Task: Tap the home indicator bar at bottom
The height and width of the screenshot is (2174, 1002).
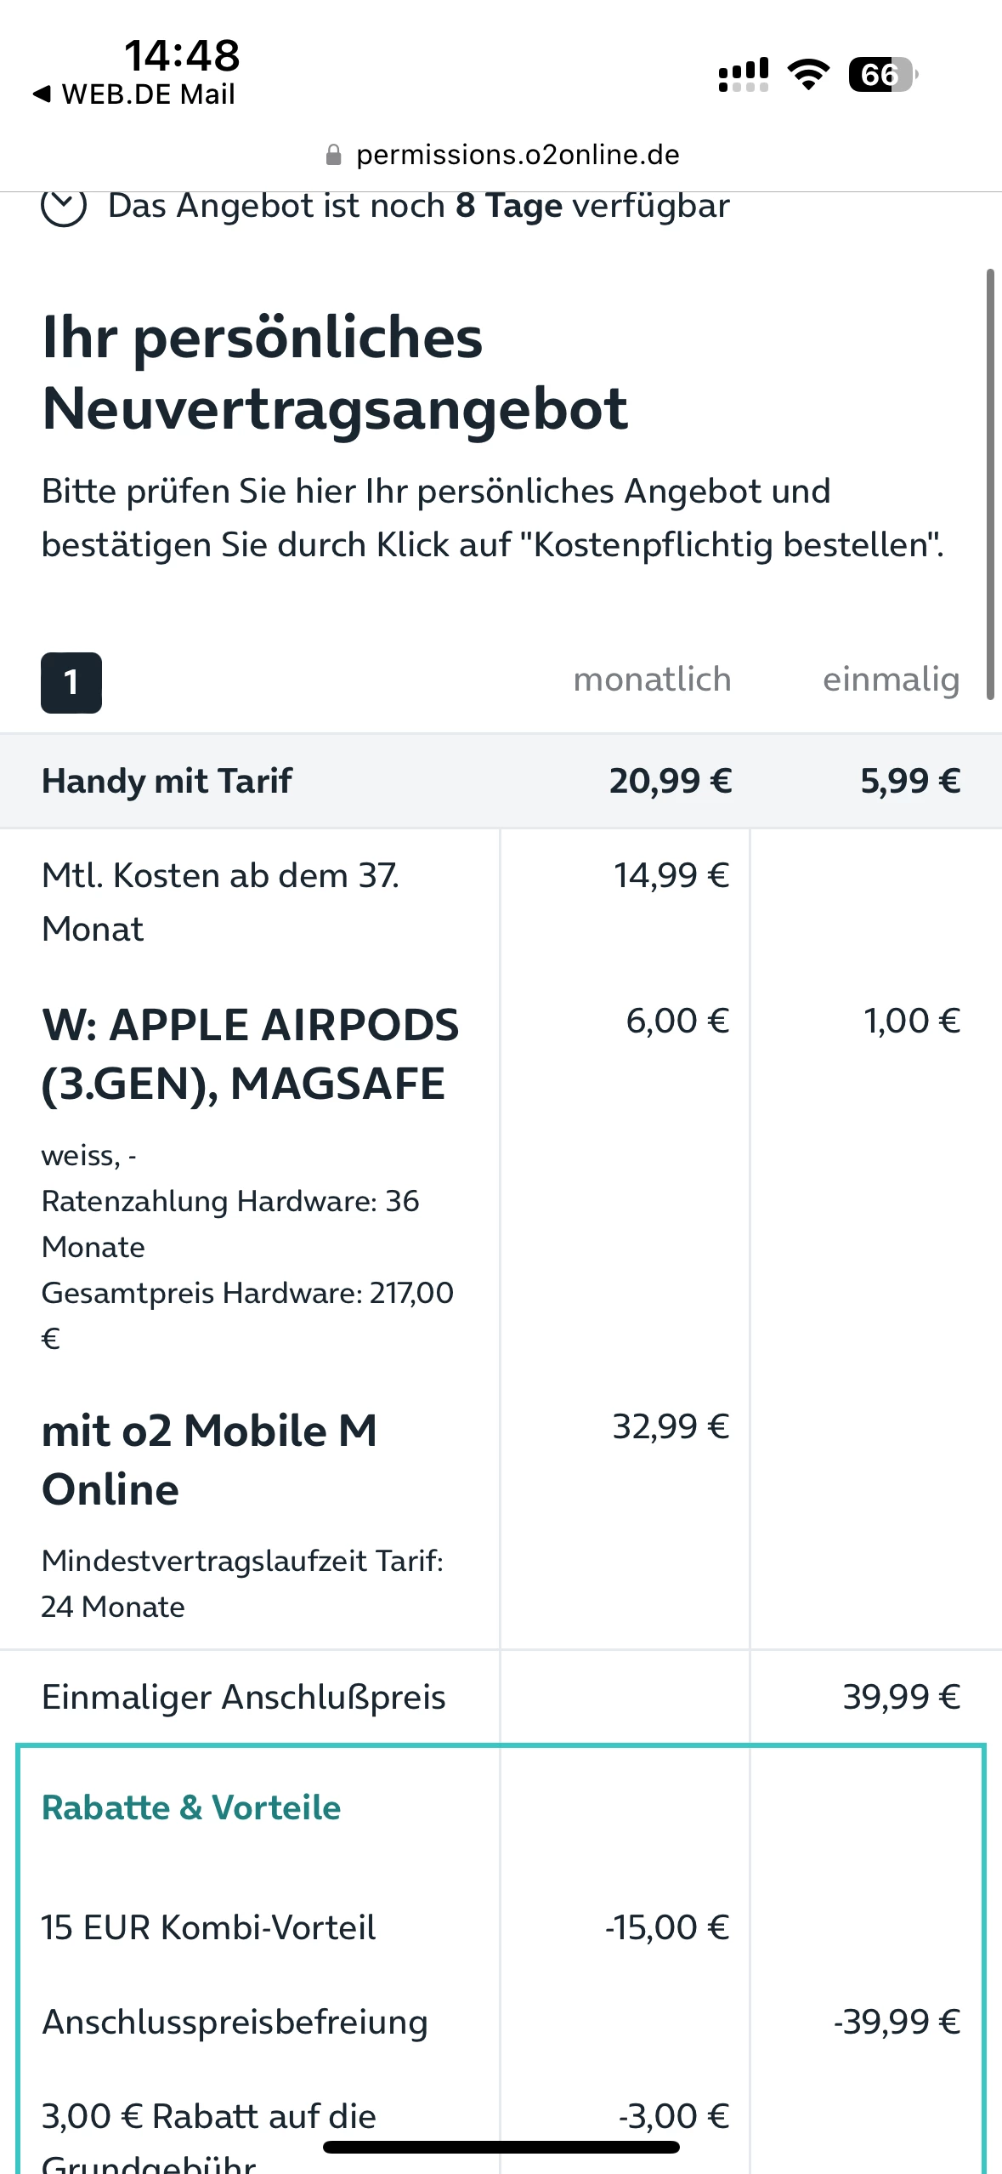Action: tap(501, 2147)
